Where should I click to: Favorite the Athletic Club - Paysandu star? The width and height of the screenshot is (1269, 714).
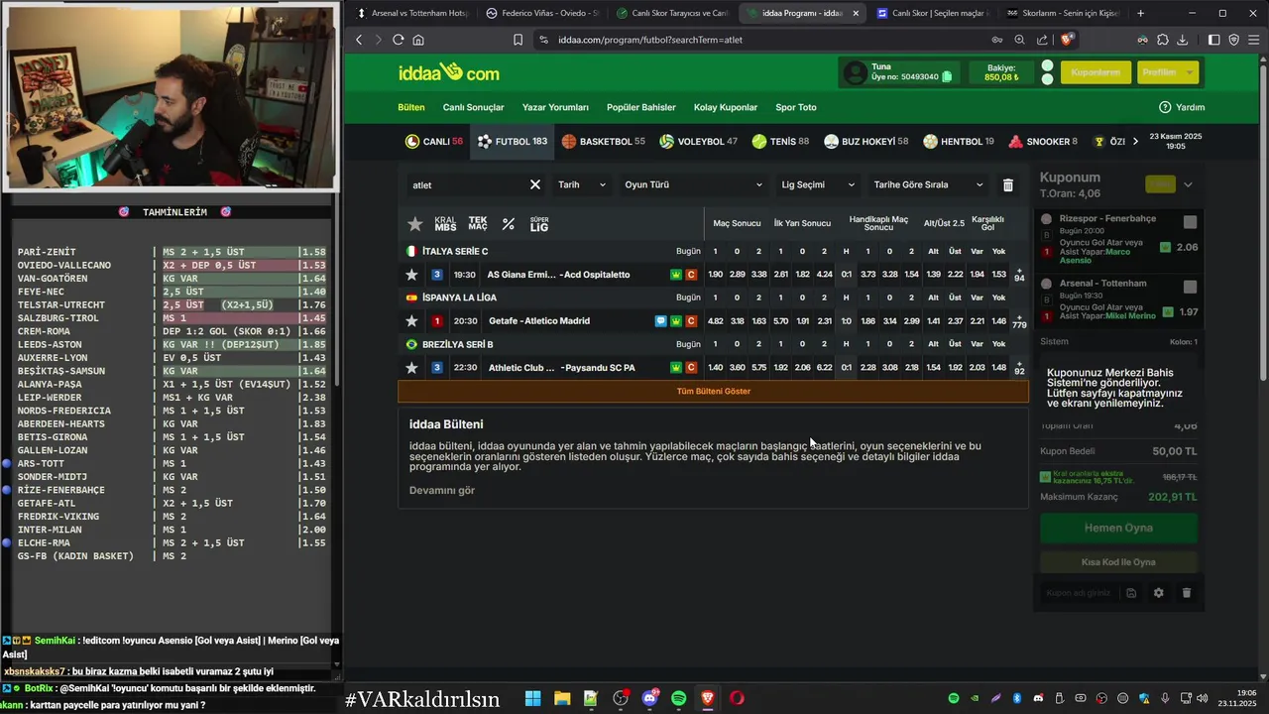pos(411,368)
